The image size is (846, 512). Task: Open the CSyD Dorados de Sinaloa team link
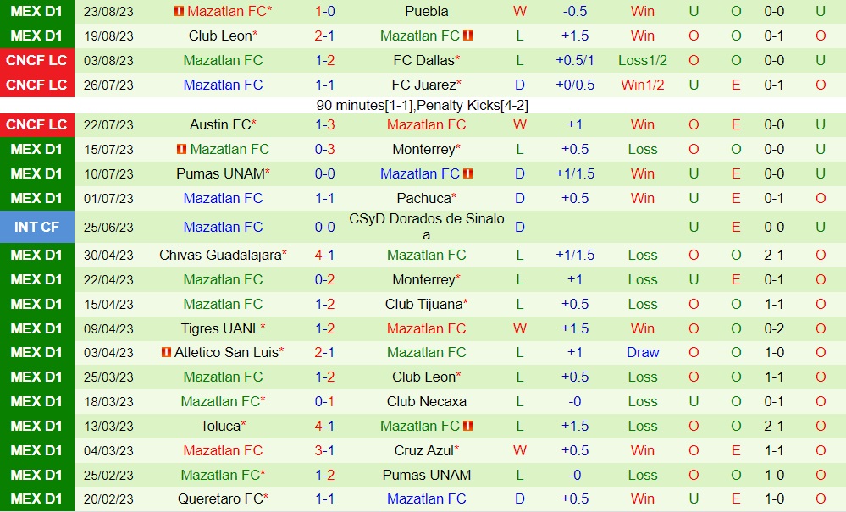426,227
